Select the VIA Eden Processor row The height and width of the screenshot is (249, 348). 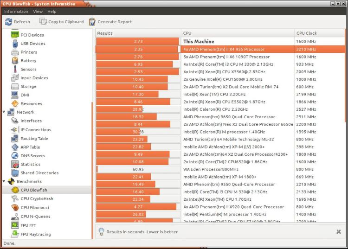pyautogui.click(x=220, y=169)
